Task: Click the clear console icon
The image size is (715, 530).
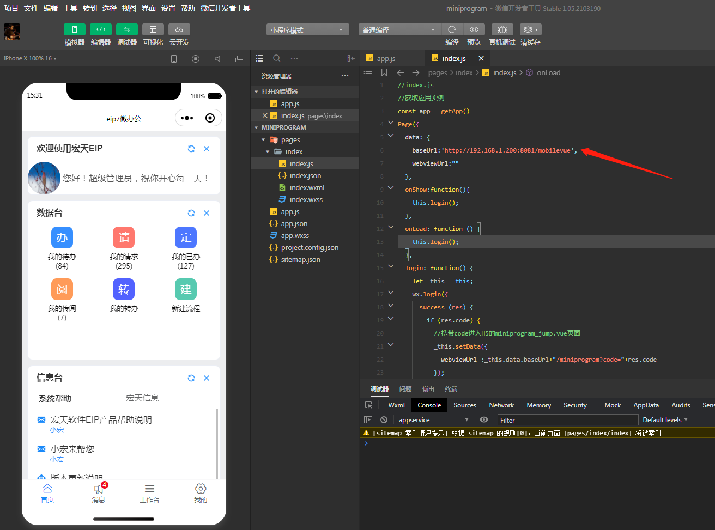Action: point(384,420)
